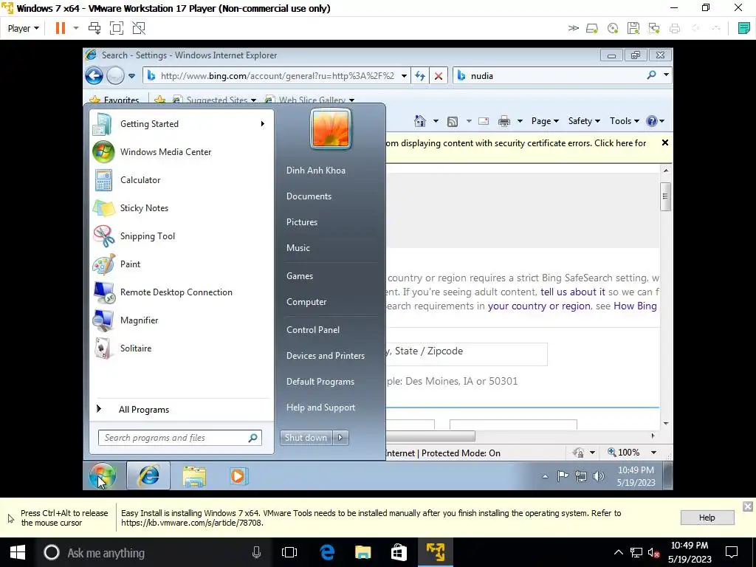The width and height of the screenshot is (756, 567).
Task: Click the Windows 7 network tray icon
Action: coord(580,476)
